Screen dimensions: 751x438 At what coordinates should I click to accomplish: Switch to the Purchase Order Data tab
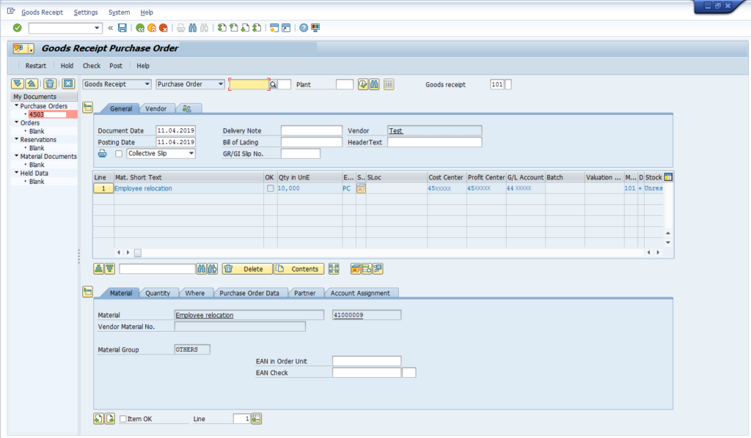click(x=249, y=293)
